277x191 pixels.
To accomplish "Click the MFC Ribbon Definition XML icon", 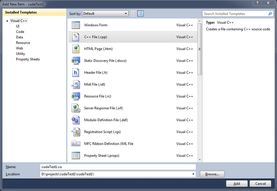I will pos(76,144).
